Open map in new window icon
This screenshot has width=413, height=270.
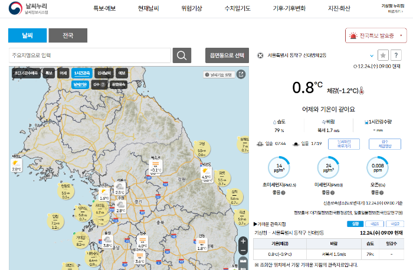[241, 74]
